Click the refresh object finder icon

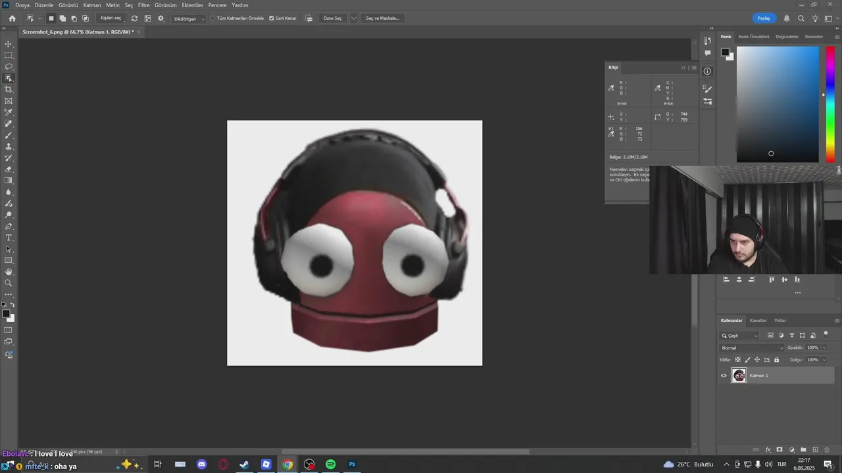134,18
